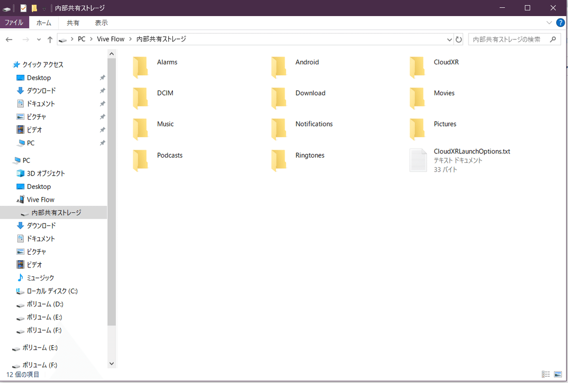Select the Alarms folder name
The width and height of the screenshot is (568, 383).
(x=167, y=62)
